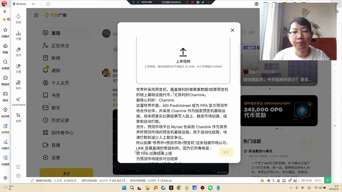Reload the Binance page

click(48, 4)
